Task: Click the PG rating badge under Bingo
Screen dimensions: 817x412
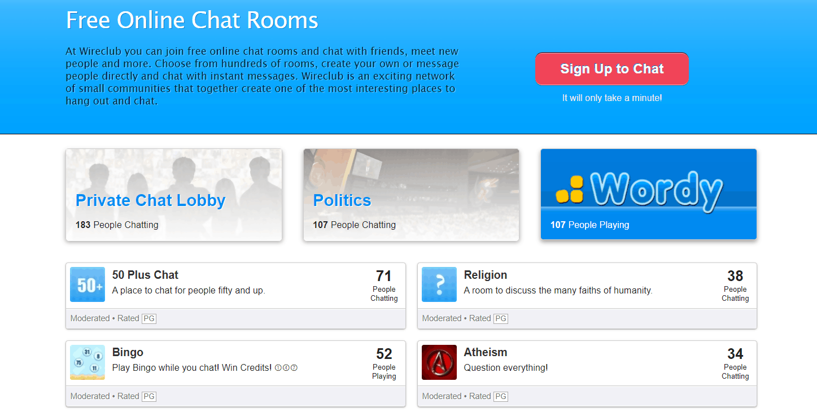Action: pos(149,396)
